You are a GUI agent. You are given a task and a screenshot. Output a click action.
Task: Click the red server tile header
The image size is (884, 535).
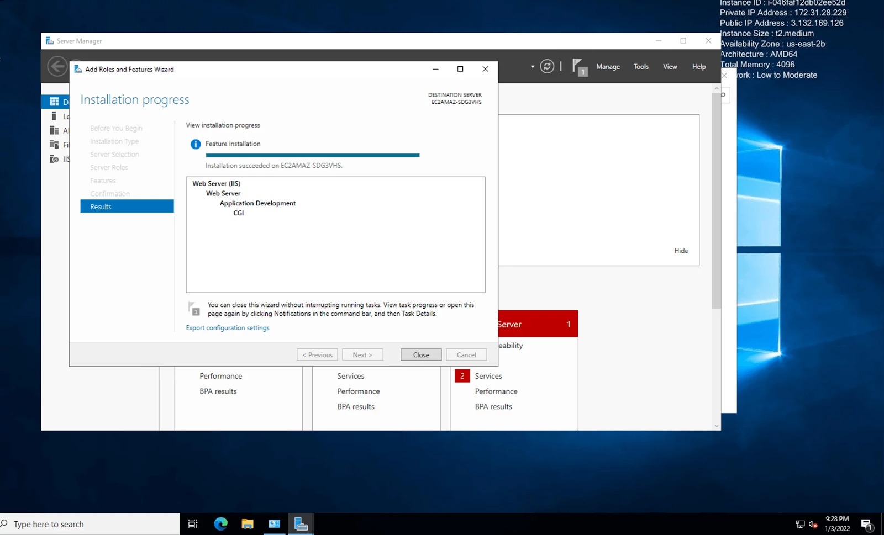point(538,324)
